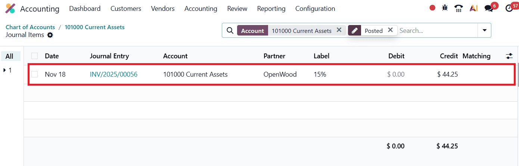Screen dimensions: 519x166
Task: Click the pencil icon of the Posted filter
Action: click(x=354, y=31)
